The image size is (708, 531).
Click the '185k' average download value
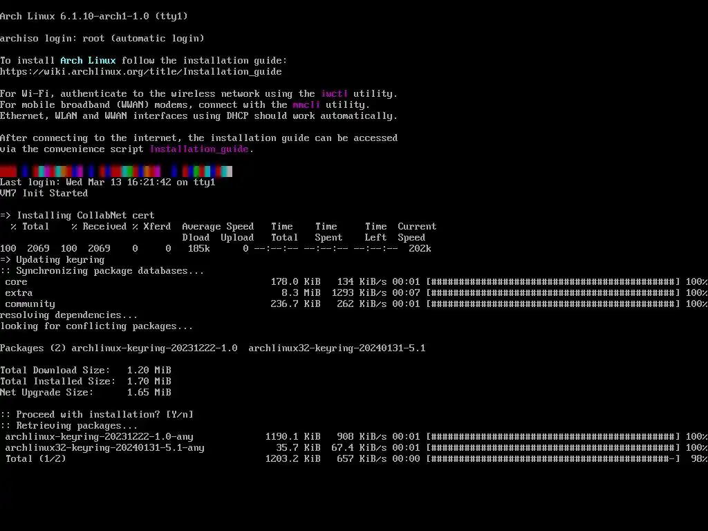coord(198,248)
